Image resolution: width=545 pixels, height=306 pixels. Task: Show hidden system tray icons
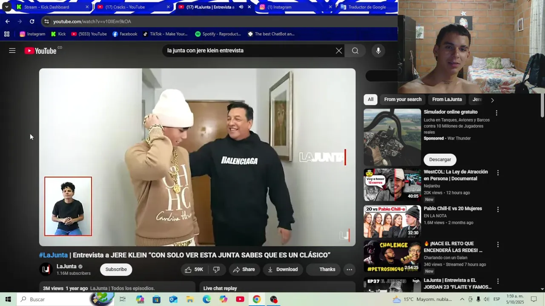coord(462,299)
